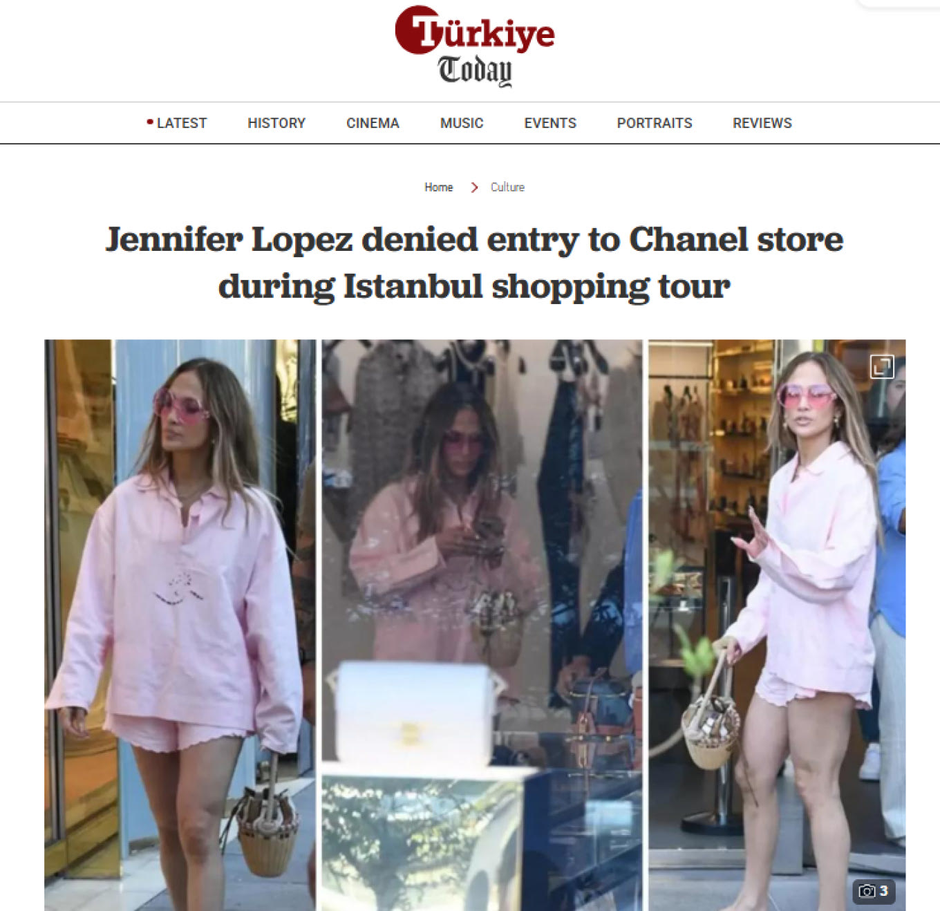Select the MUSIC nav item
This screenshot has width=940, height=911.
coord(462,123)
